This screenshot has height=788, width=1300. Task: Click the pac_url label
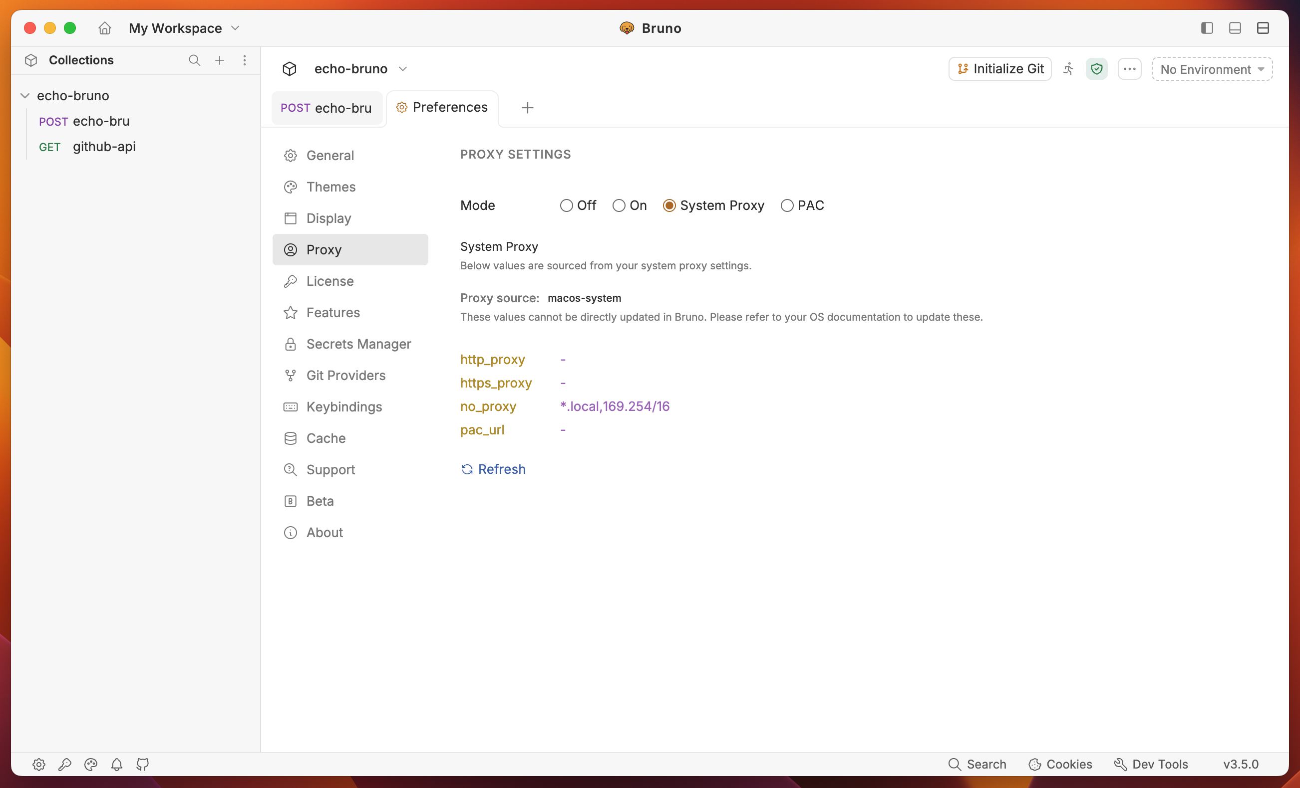point(482,430)
